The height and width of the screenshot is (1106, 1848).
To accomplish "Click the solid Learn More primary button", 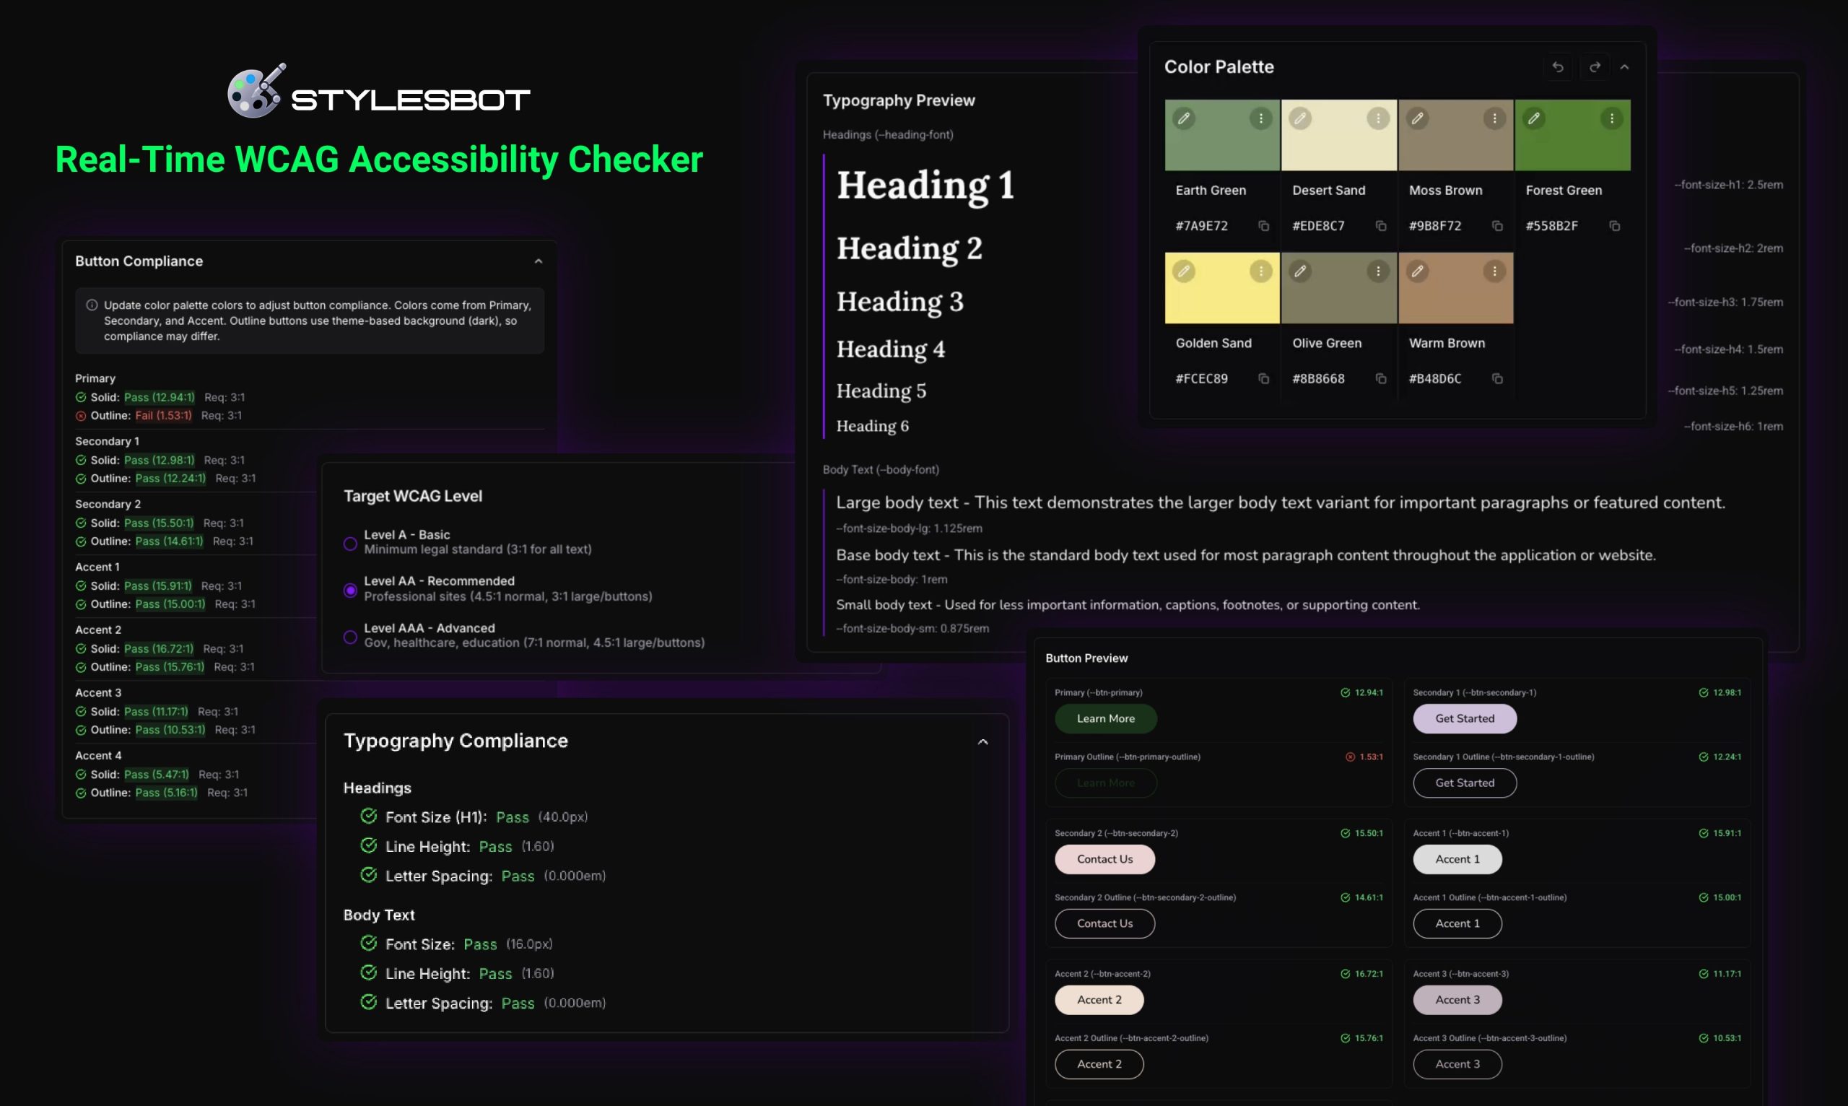I will click(x=1105, y=718).
